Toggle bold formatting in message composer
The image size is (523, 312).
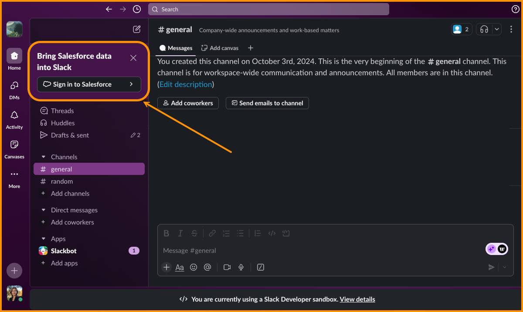[166, 233]
